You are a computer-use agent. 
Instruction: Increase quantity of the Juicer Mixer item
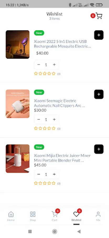point(54,174)
